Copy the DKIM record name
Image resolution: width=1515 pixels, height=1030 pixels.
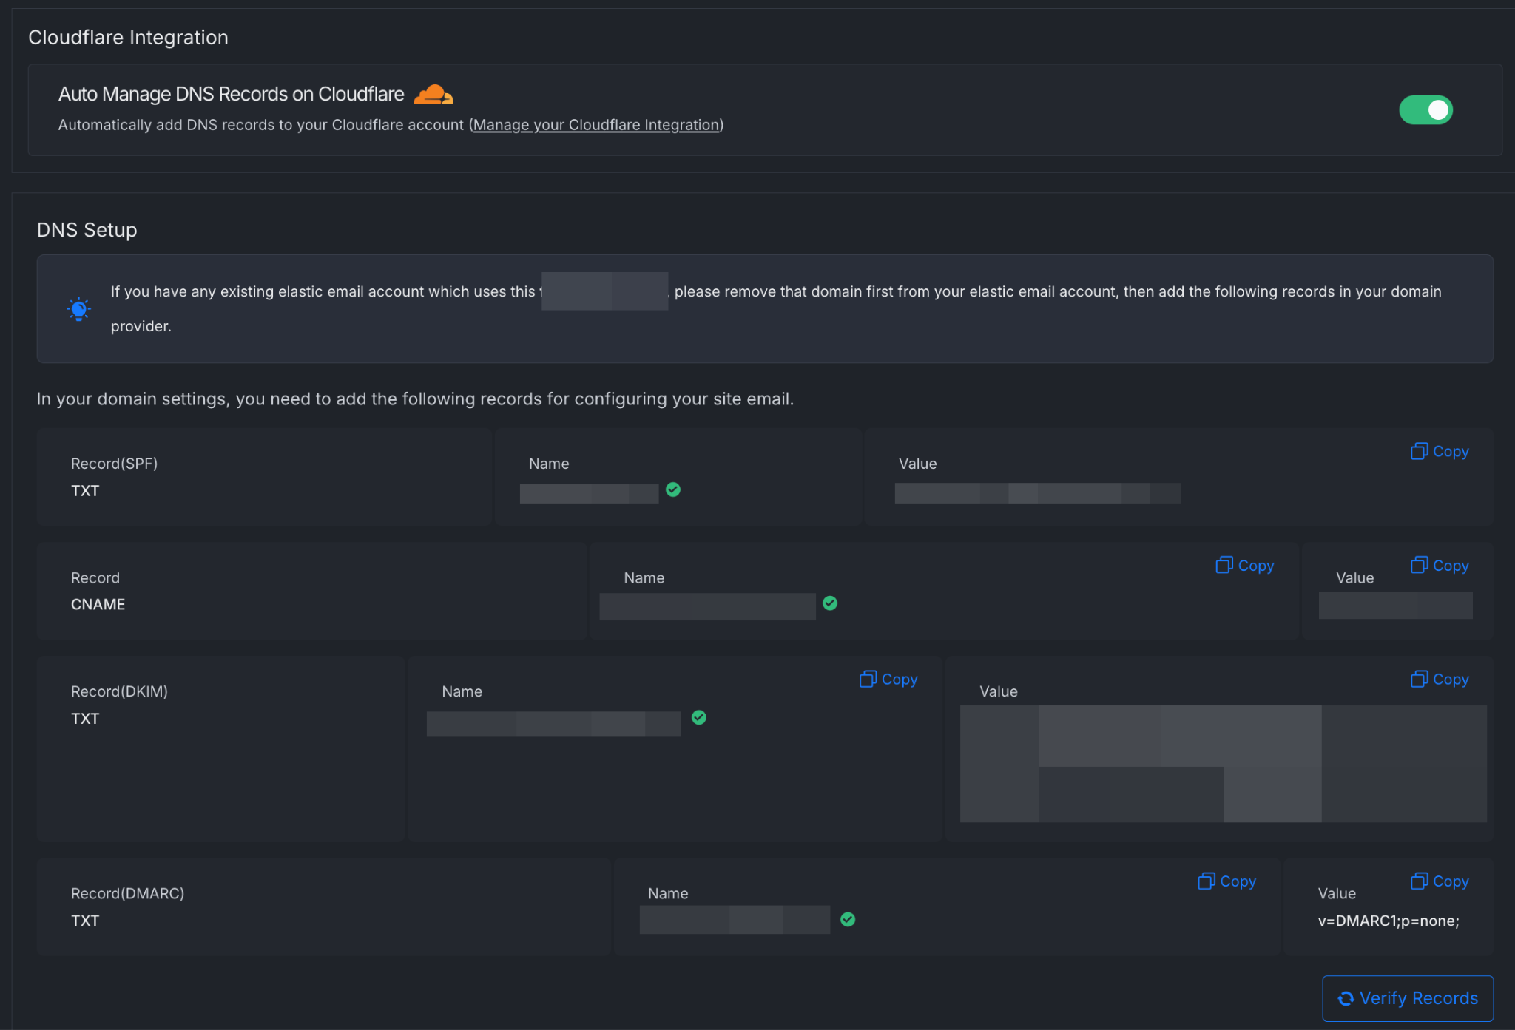[x=887, y=679]
